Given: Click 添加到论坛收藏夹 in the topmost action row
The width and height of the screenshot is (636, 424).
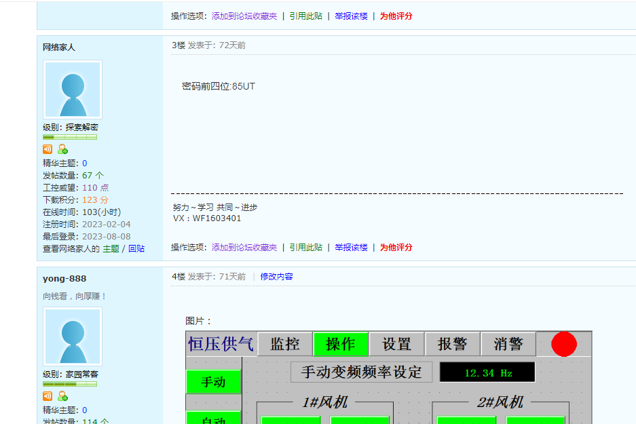Looking at the screenshot, I should [244, 16].
